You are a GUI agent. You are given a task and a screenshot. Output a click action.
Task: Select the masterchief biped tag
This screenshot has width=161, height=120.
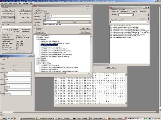pyautogui.click(x=54, y=49)
